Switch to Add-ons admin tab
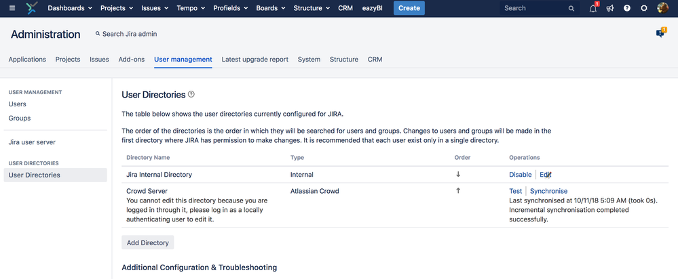This screenshot has height=279, width=678. point(132,60)
